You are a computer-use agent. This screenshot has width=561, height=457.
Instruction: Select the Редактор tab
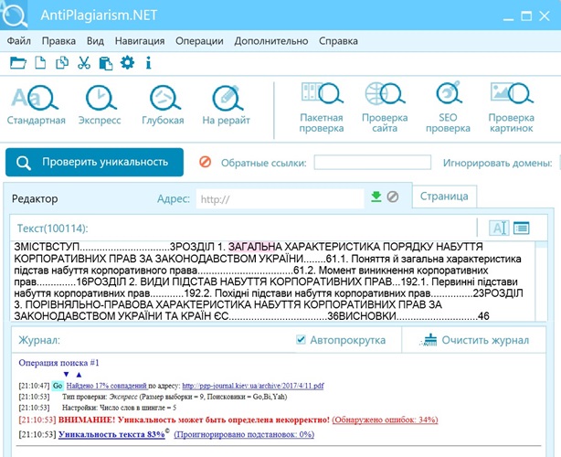click(x=35, y=198)
